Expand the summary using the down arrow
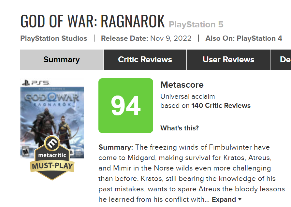The image size is (291, 207). click(x=240, y=199)
